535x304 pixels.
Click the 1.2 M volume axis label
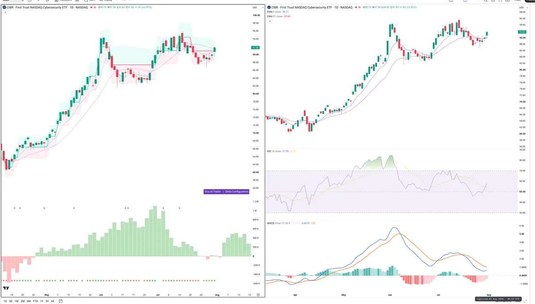tap(256, 201)
